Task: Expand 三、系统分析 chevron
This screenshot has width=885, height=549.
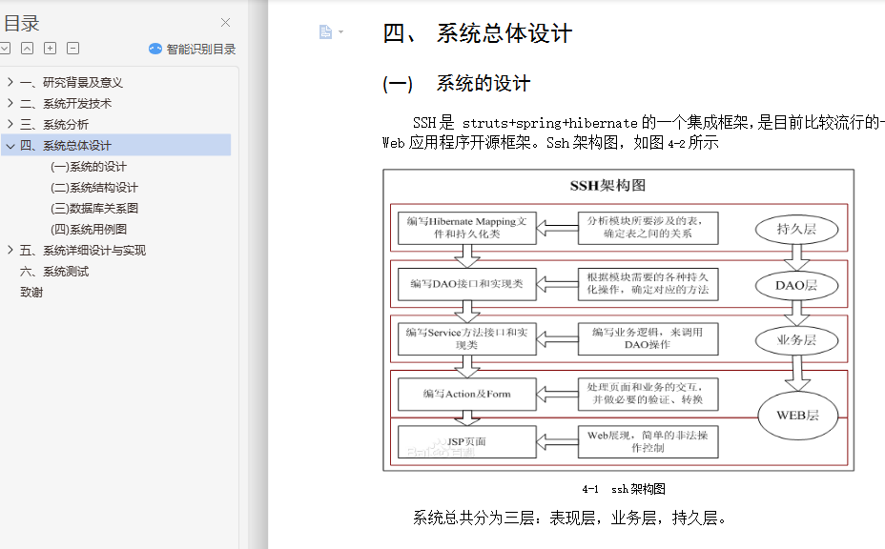Action: 10,124
